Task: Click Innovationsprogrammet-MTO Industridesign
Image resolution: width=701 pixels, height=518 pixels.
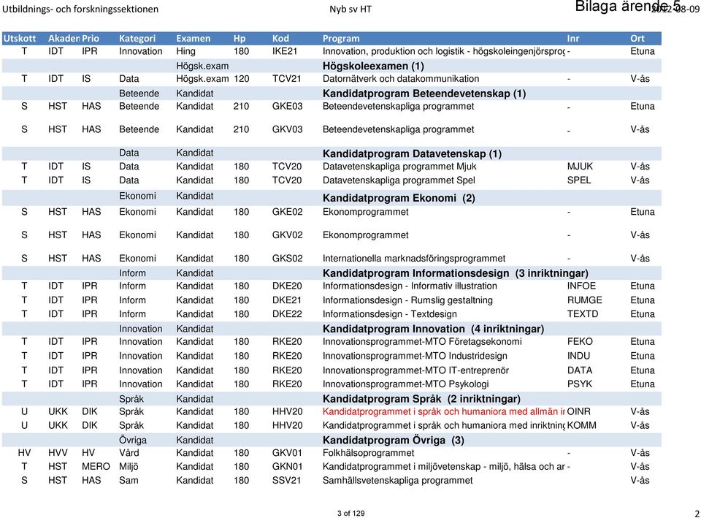Action: point(415,356)
